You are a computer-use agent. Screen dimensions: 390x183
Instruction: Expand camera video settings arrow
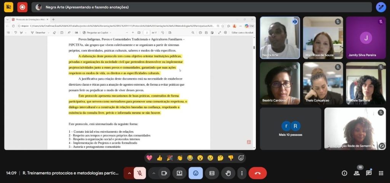(x=154, y=173)
